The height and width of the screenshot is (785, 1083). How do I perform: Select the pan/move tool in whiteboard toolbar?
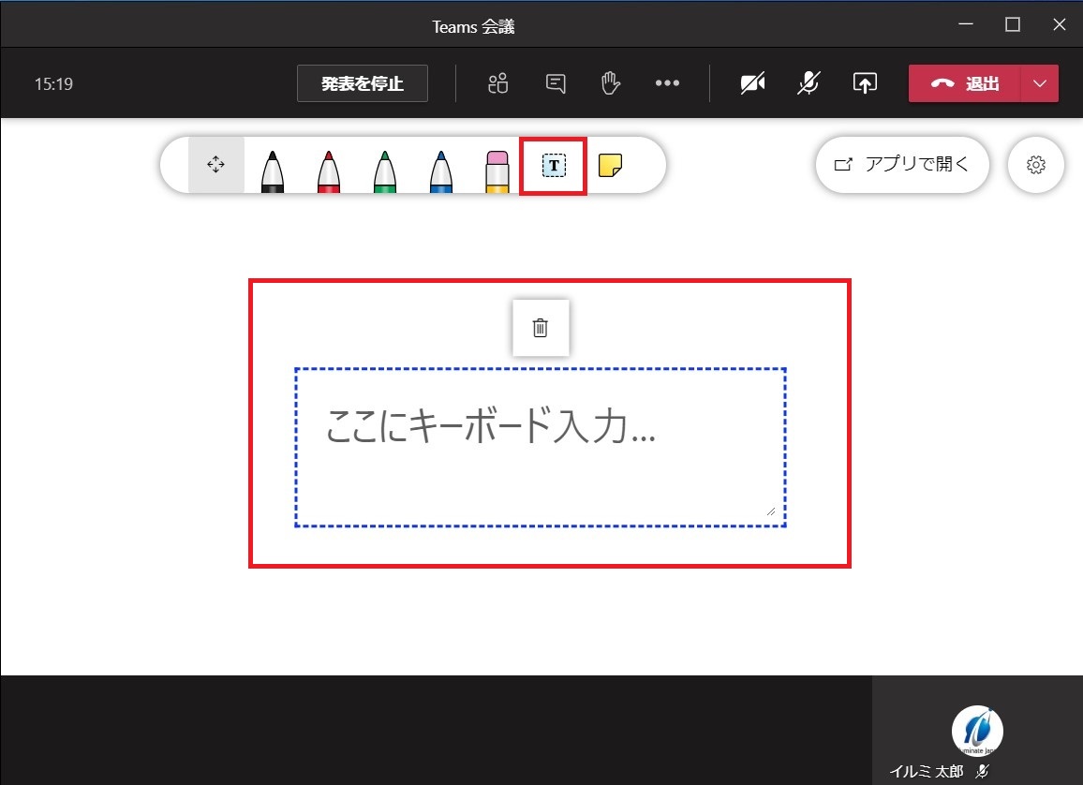[x=215, y=164]
